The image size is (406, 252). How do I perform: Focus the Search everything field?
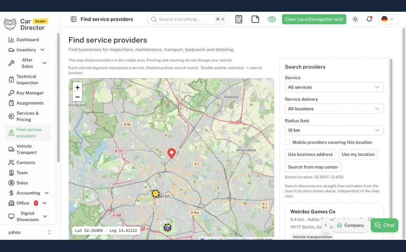188,19
